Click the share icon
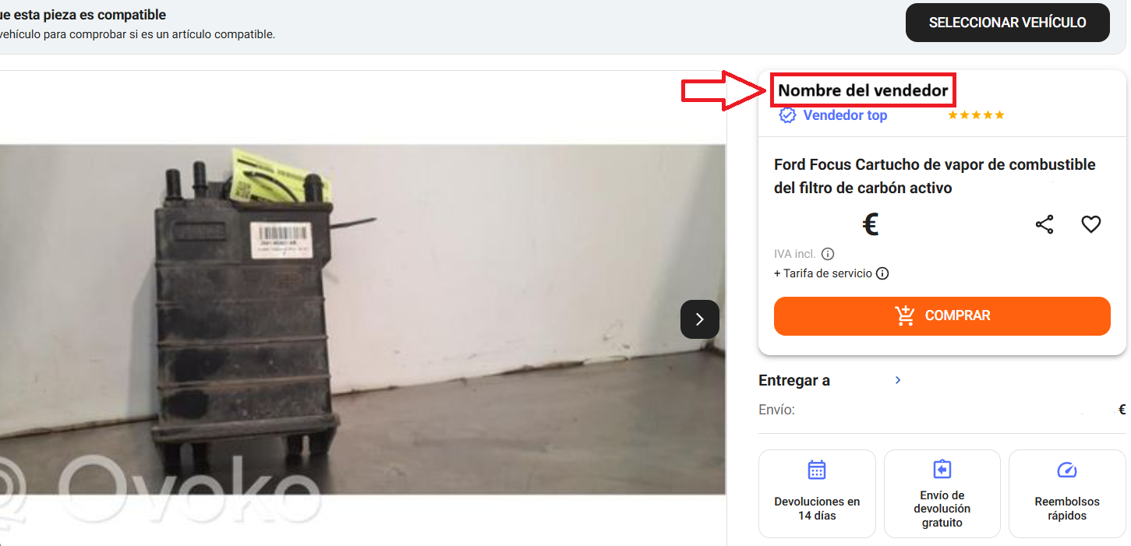 point(1044,224)
